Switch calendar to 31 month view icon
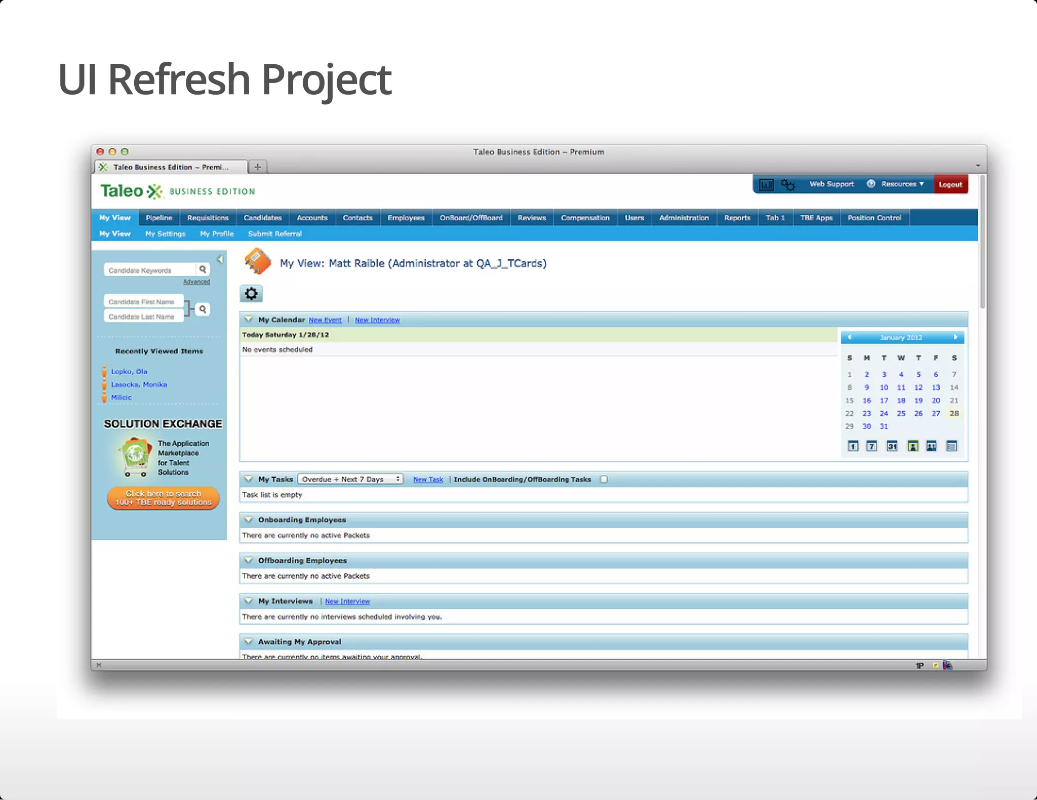 (x=892, y=446)
